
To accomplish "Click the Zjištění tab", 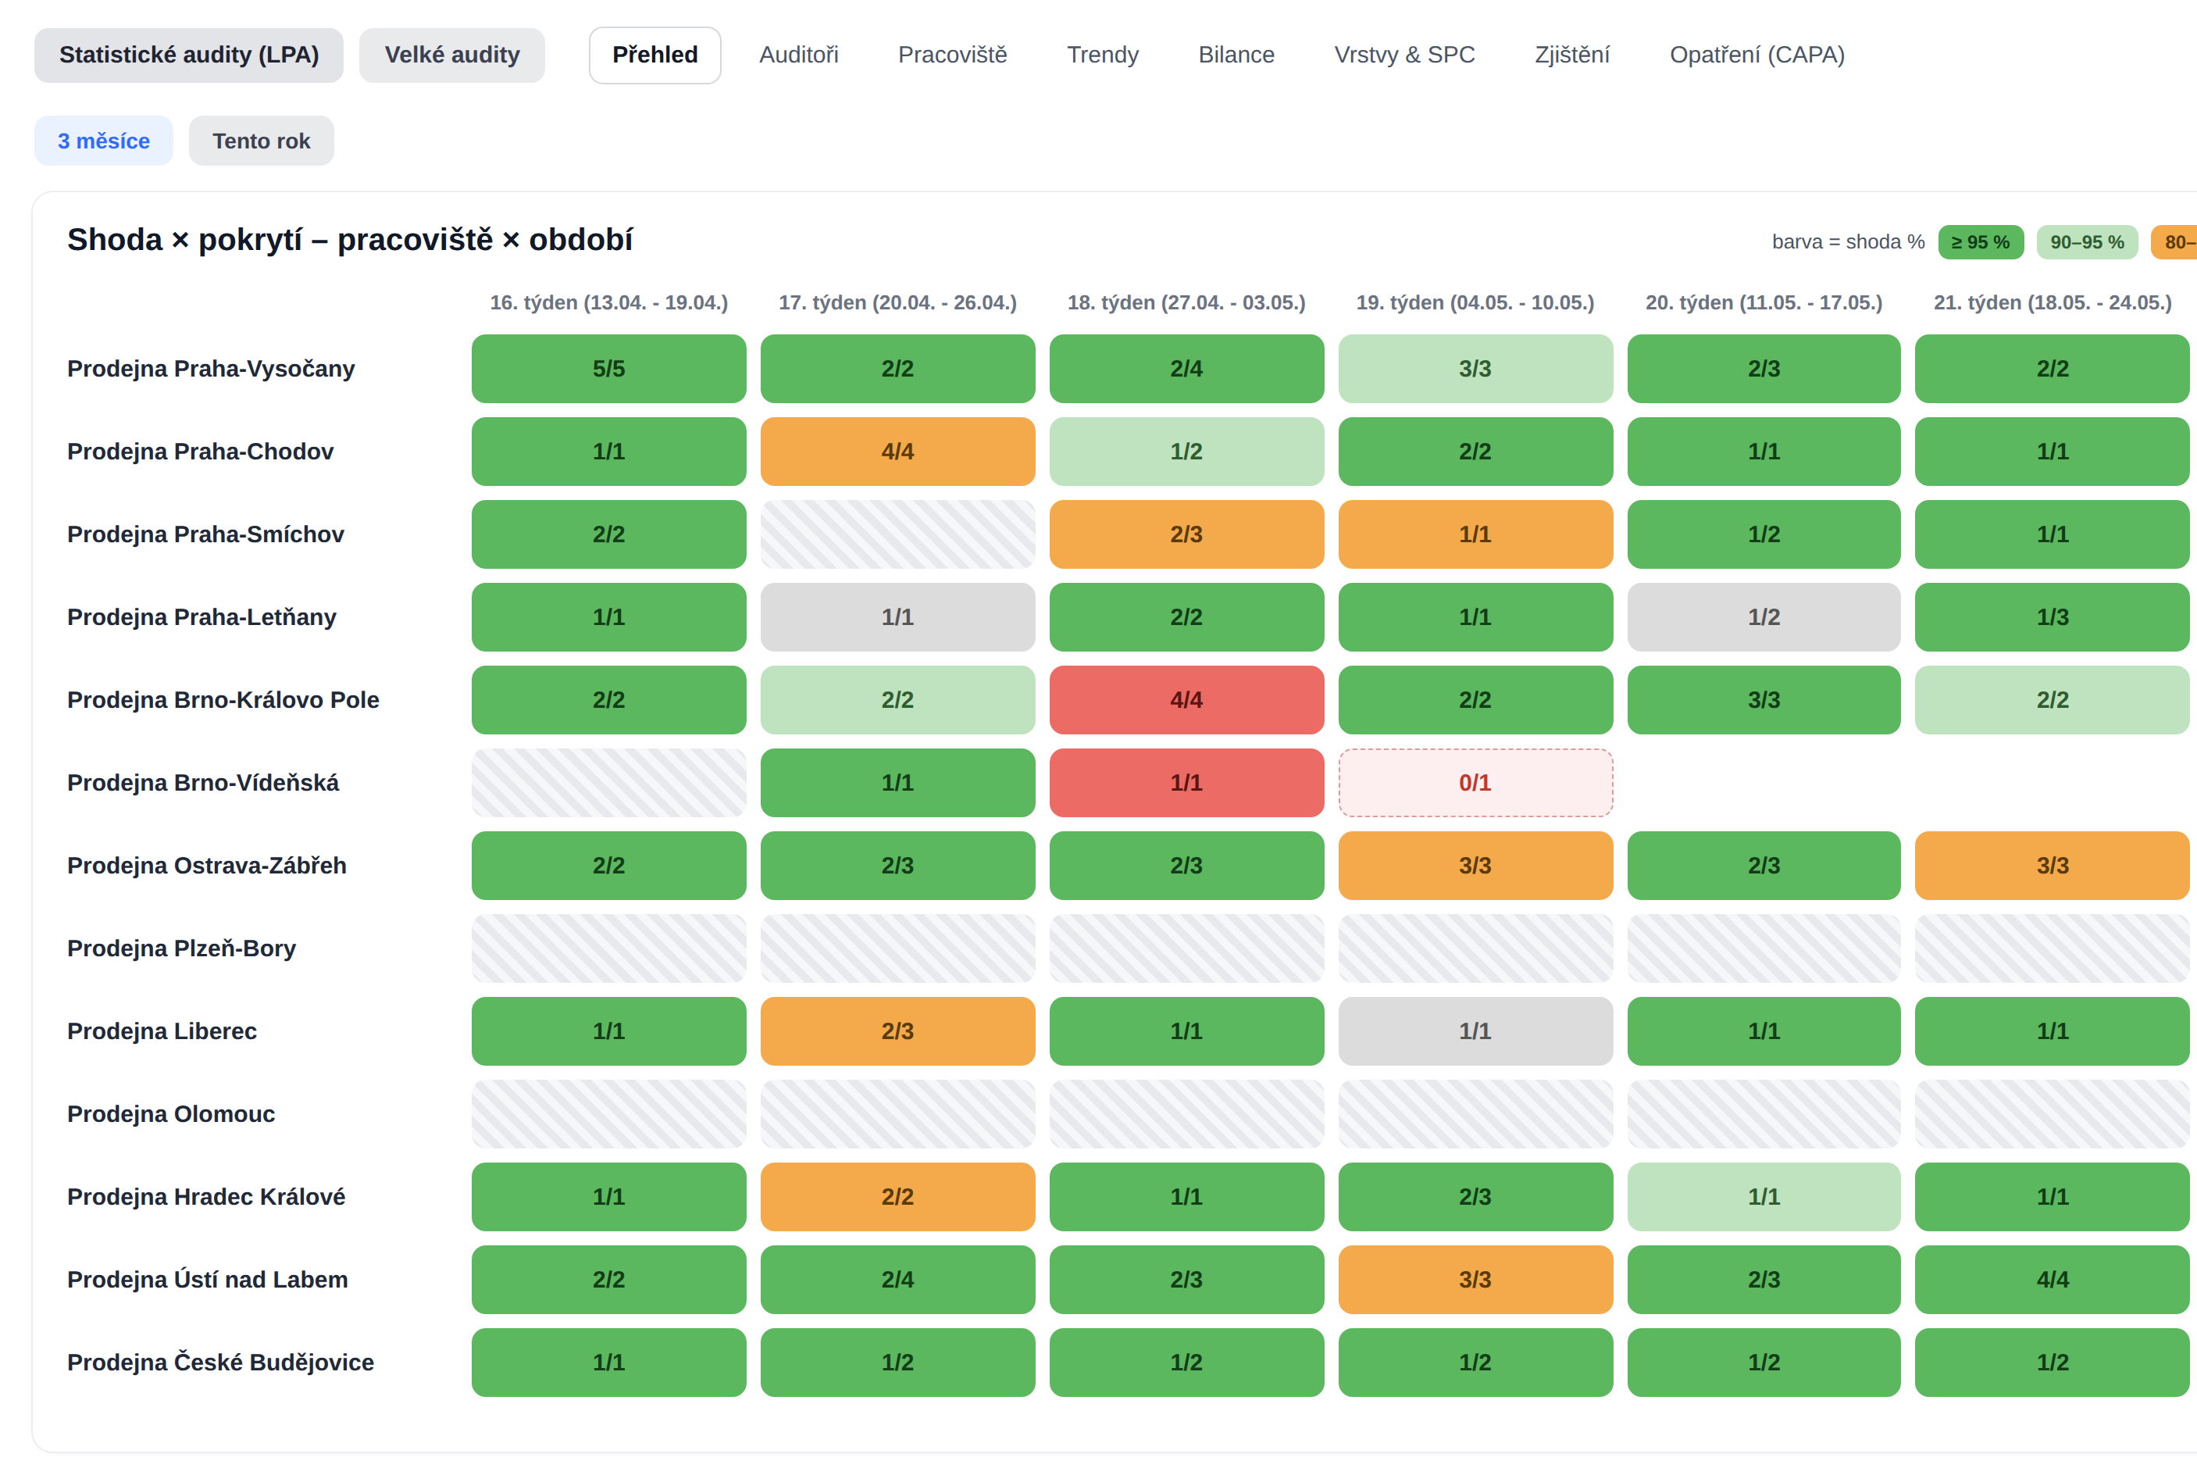I will coord(1572,55).
